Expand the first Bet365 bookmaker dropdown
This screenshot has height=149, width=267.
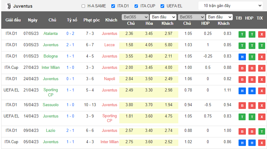click(x=135, y=17)
